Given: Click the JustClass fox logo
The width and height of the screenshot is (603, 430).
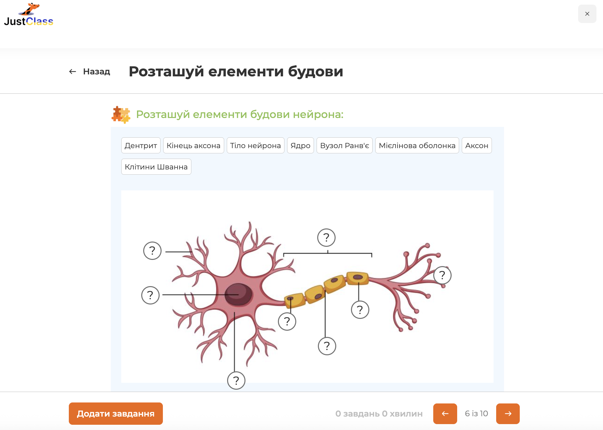Looking at the screenshot, I should [29, 15].
